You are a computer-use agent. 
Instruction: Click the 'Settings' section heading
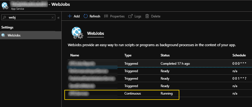[x=7, y=27]
